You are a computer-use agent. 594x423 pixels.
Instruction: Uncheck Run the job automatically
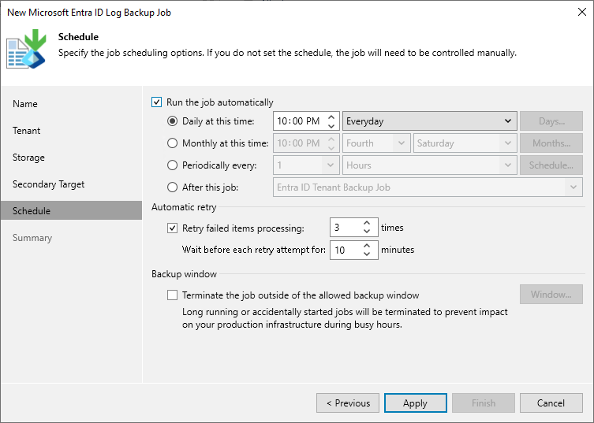click(x=156, y=102)
